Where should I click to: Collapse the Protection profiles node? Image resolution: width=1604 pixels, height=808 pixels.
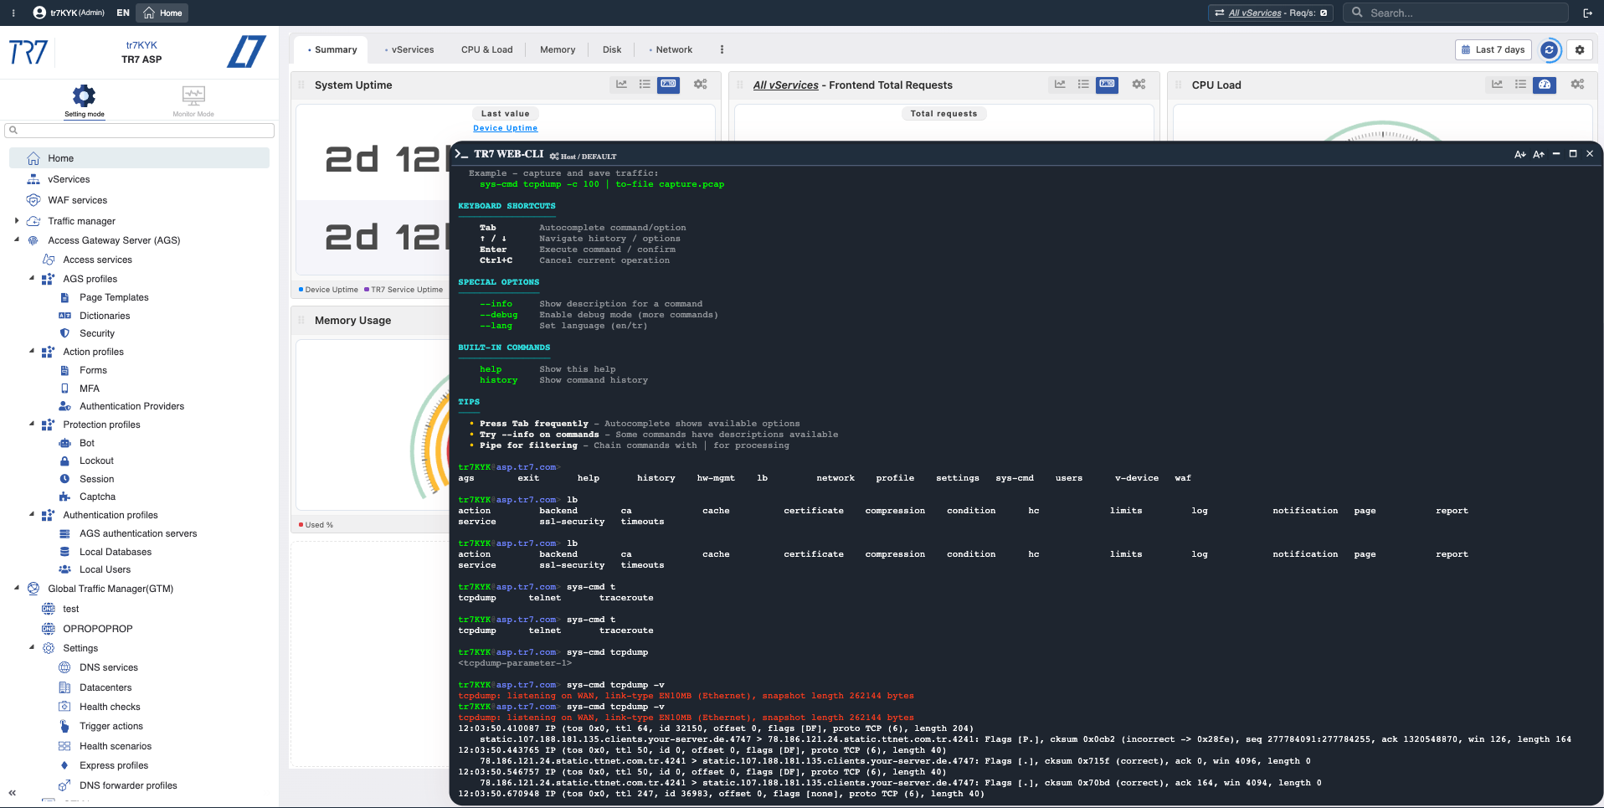click(x=32, y=425)
